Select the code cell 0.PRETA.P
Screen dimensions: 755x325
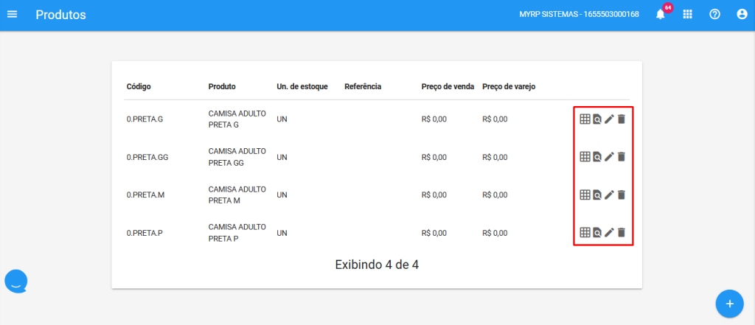tap(145, 233)
